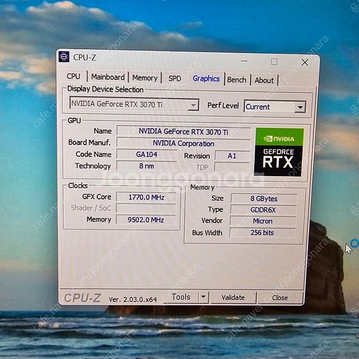Click the Micron vendor value
Screen dimensions: 359x359
point(263,221)
